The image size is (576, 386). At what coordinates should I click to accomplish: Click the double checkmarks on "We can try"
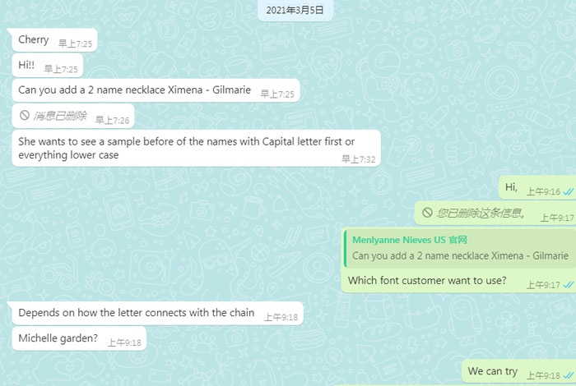[569, 375]
